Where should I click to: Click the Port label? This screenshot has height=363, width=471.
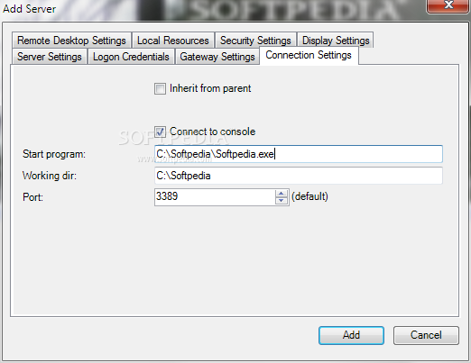[32, 197]
